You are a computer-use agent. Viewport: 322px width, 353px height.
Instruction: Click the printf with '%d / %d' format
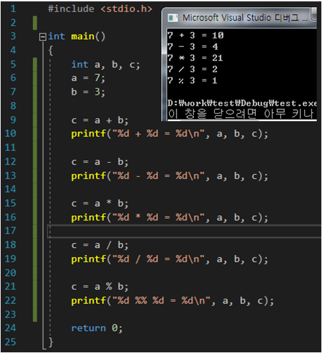[x=169, y=260]
